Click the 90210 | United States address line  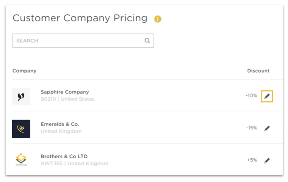pyautogui.click(x=67, y=99)
